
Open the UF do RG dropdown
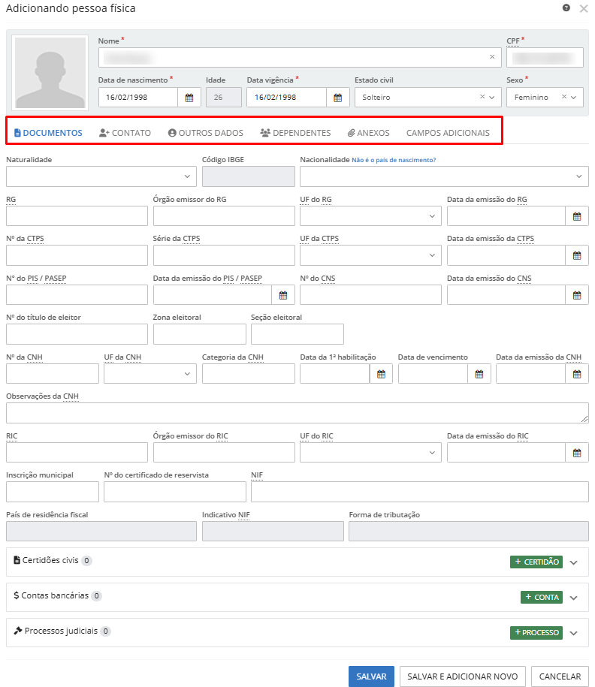[370, 216]
